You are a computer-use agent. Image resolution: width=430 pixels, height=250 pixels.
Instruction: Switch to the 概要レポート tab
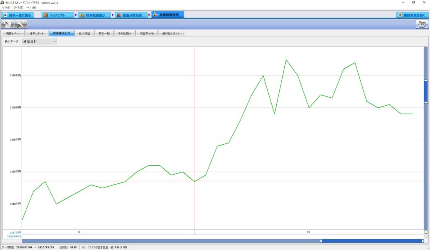13,33
